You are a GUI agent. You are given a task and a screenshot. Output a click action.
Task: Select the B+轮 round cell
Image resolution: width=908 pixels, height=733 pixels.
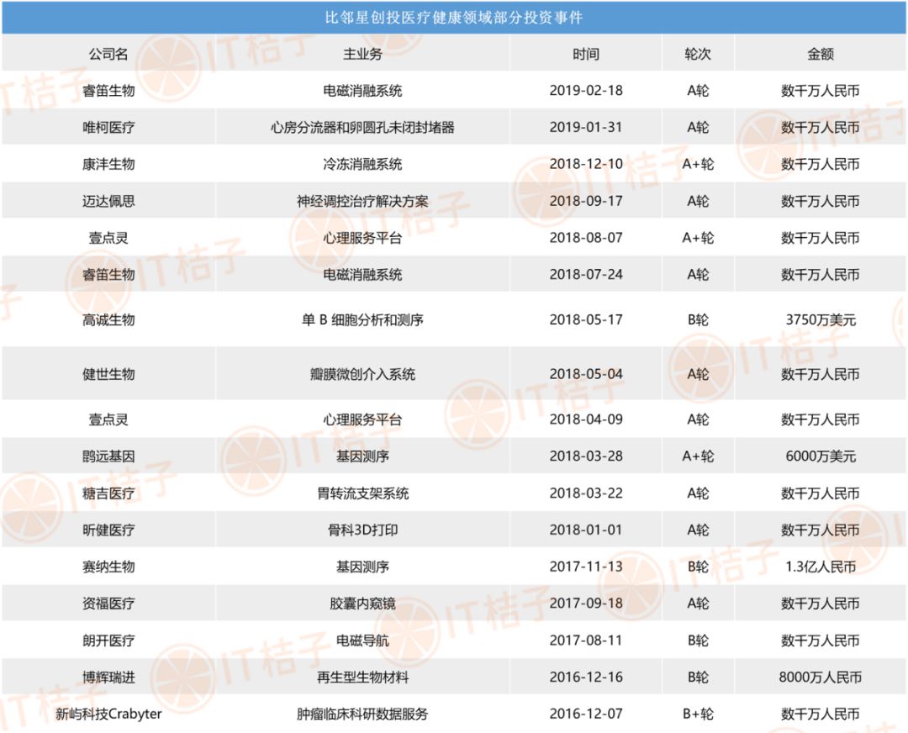coord(698,714)
